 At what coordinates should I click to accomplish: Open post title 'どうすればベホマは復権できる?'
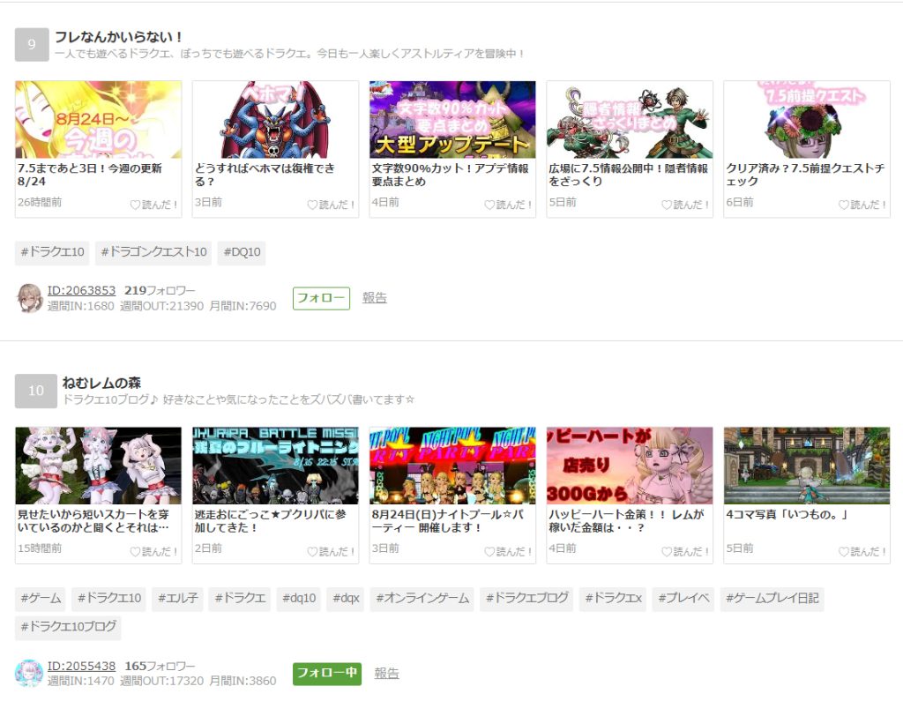265,175
